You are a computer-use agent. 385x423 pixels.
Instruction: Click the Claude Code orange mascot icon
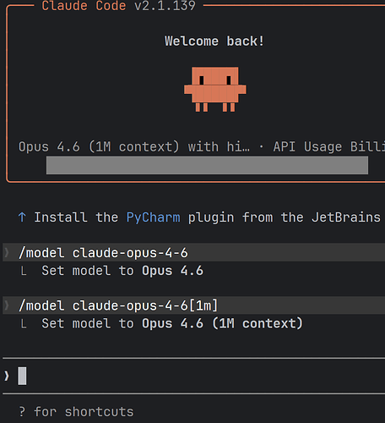(215, 89)
